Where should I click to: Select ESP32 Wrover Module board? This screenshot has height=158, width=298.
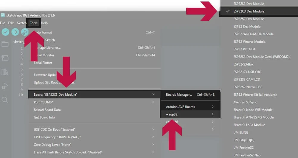tap(258, 41)
